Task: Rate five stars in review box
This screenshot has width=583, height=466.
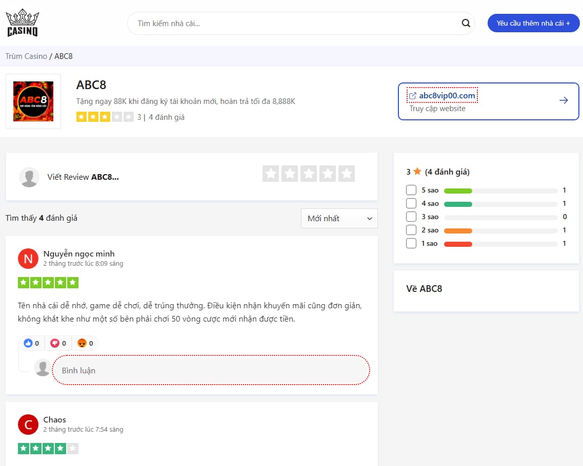Action: coord(347,174)
